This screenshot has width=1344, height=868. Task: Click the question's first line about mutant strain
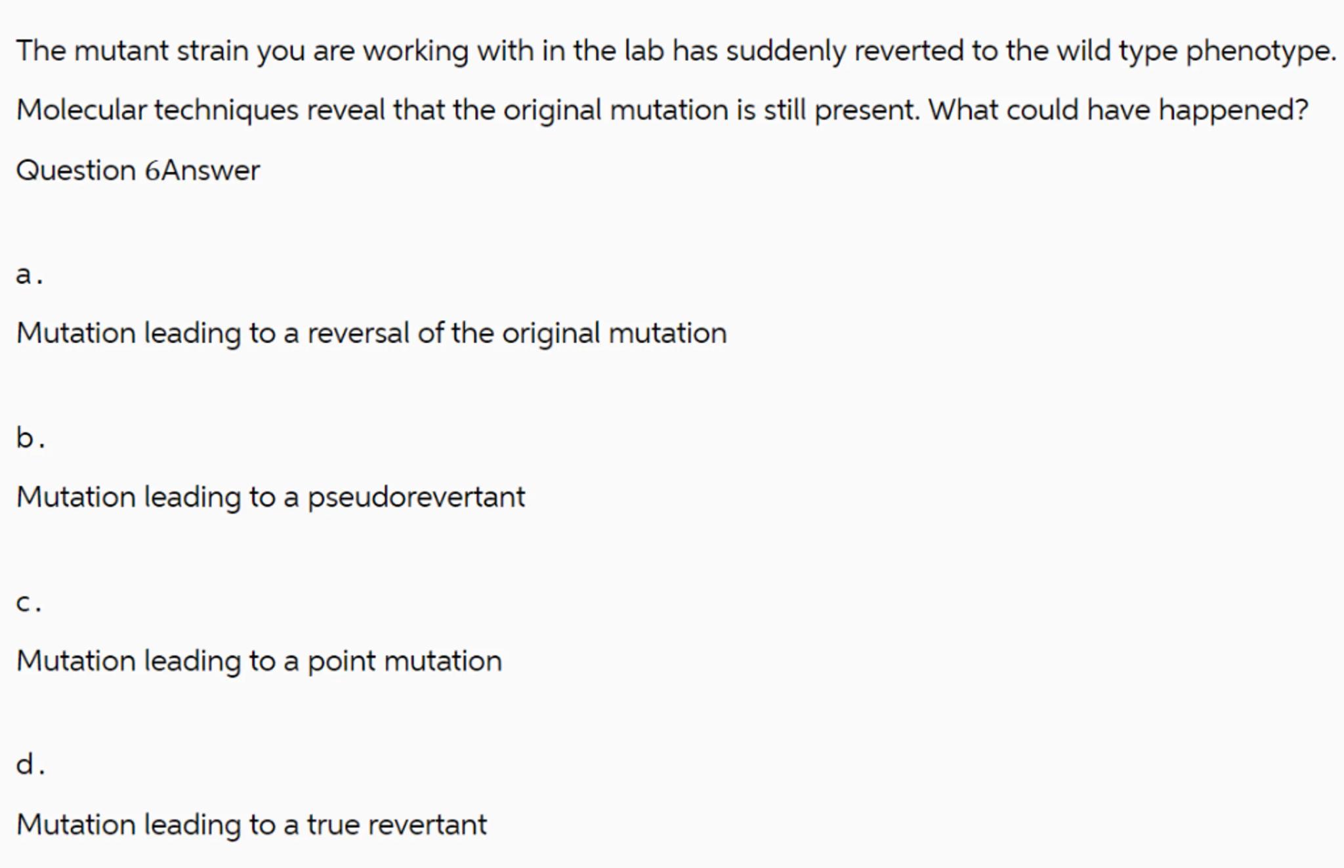675,51
